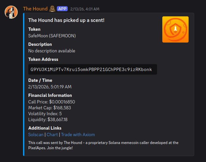Click The Hound bot avatar
Screen dimensions: 206x162
click(x=11, y=12)
